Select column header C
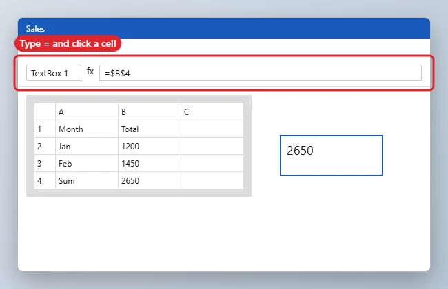Screen dimensions: 448x289 [x=212, y=112]
